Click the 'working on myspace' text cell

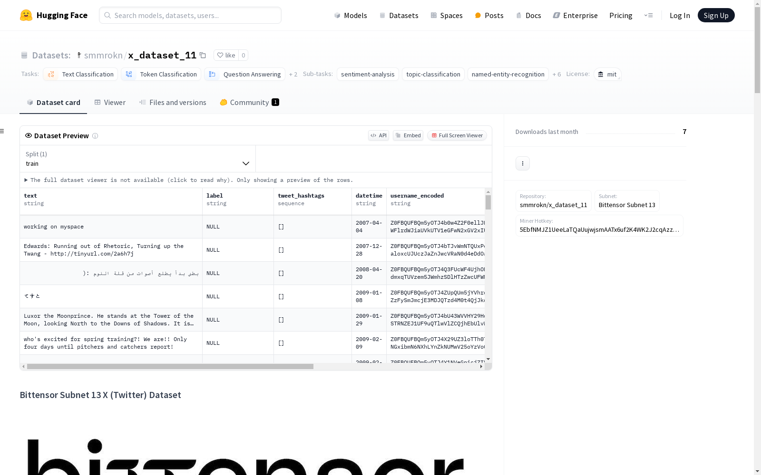111,227
